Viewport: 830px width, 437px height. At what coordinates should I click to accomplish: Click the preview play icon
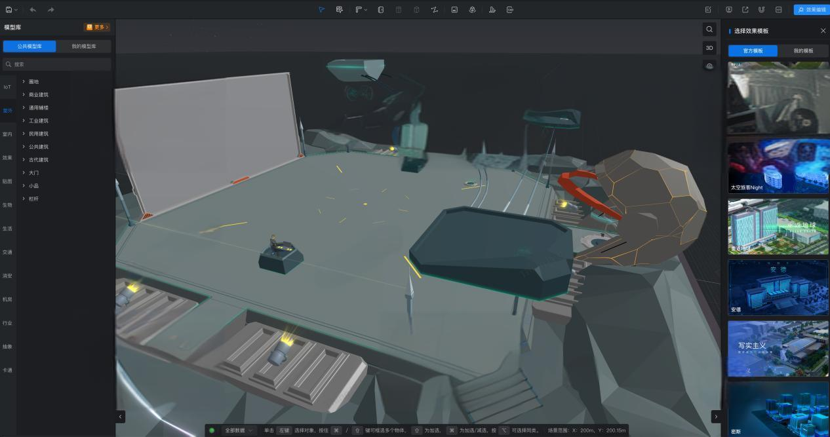pyautogui.click(x=729, y=10)
